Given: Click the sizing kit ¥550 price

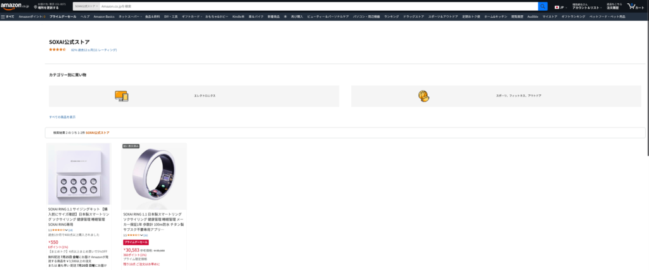Looking at the screenshot, I should pos(53,242).
